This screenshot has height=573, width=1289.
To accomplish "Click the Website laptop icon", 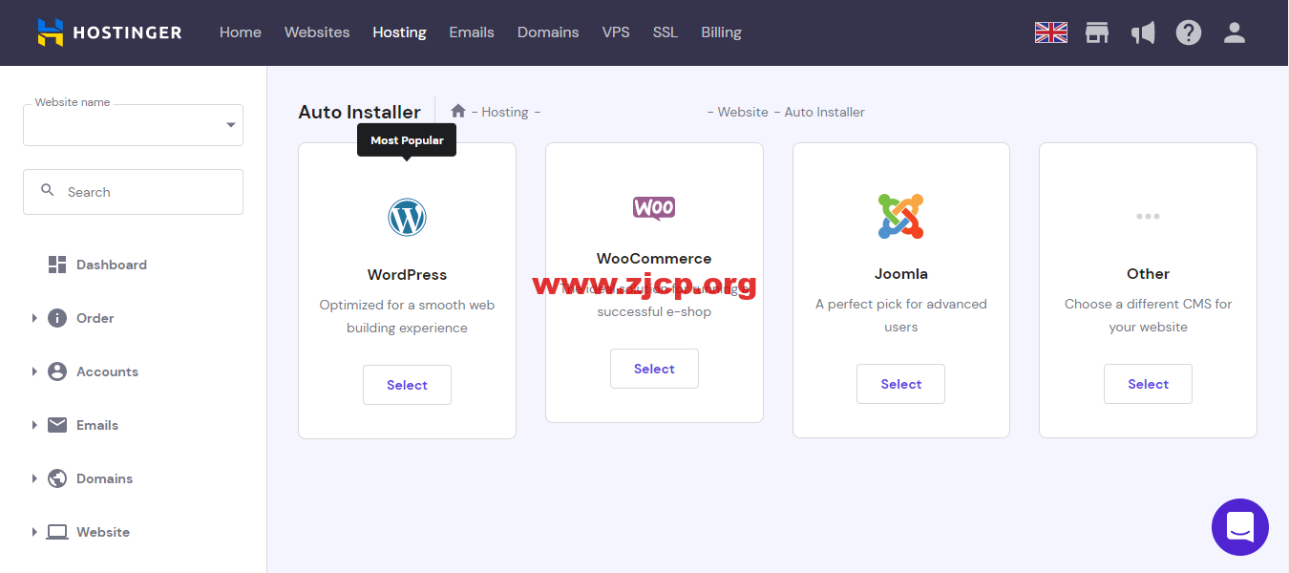I will (57, 532).
